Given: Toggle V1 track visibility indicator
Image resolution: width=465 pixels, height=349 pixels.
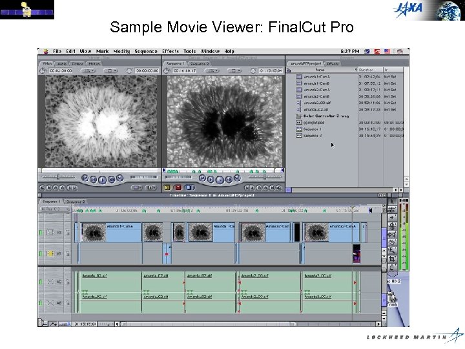Looking at the screenshot, I should tap(41, 253).
